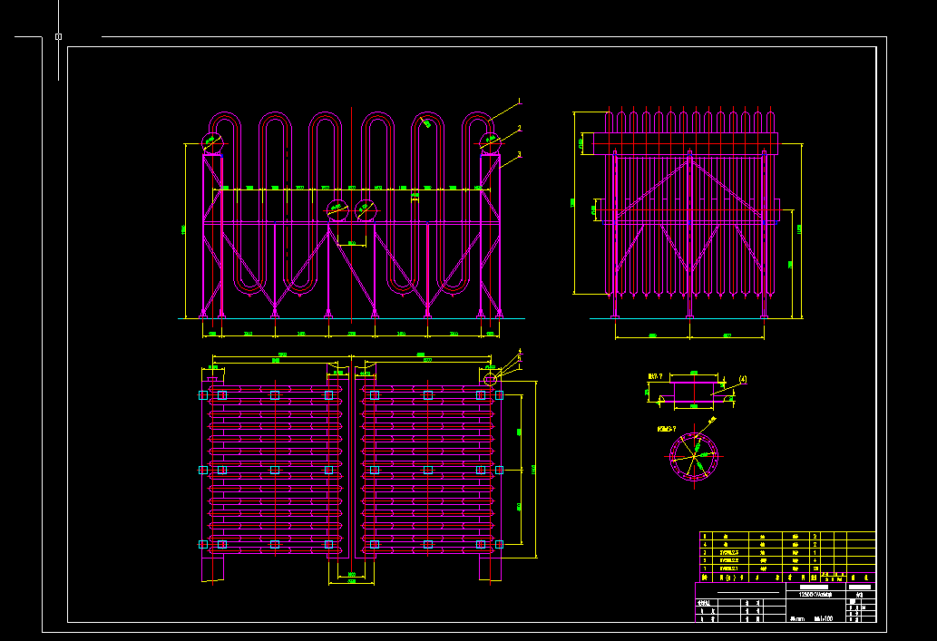The image size is (937, 641).
Task: Click the circular flange detail drawing
Action: tap(694, 456)
